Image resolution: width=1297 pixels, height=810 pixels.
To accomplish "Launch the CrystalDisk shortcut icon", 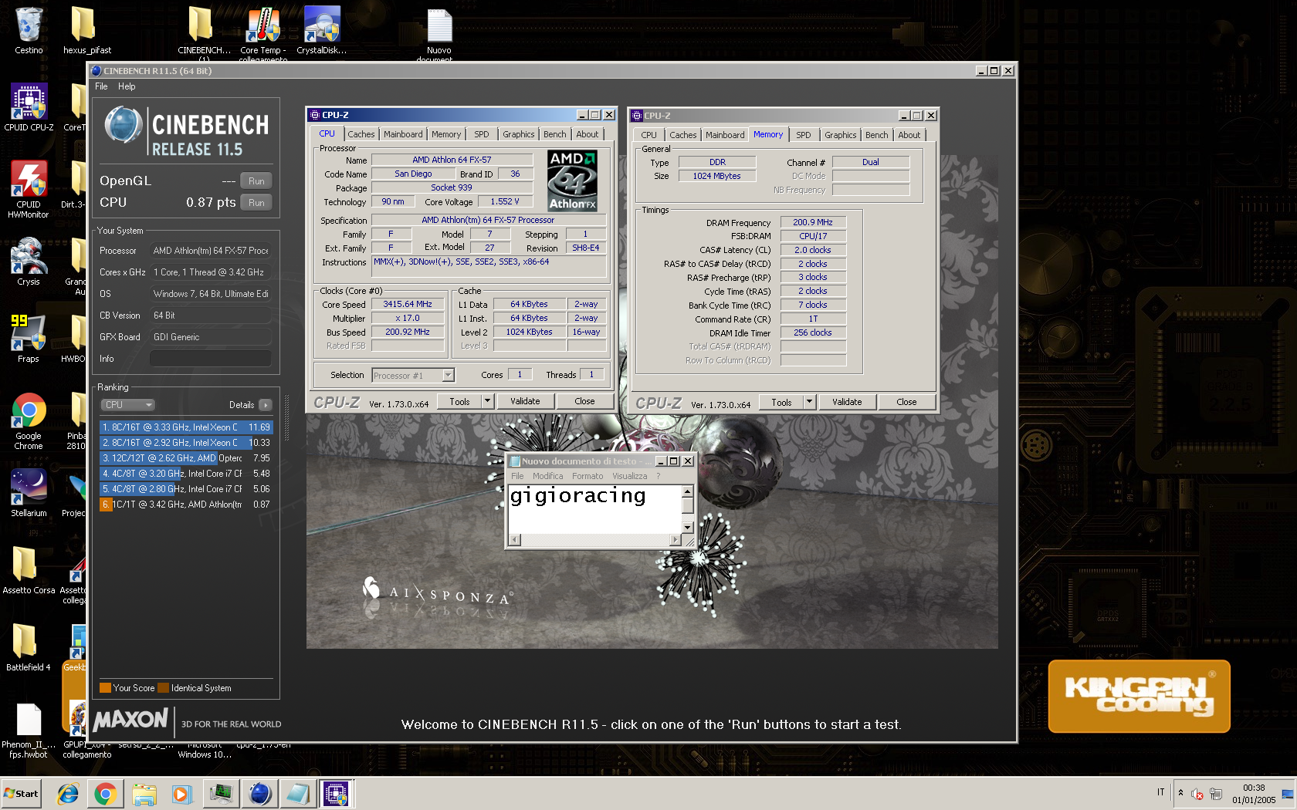I will point(322,31).
